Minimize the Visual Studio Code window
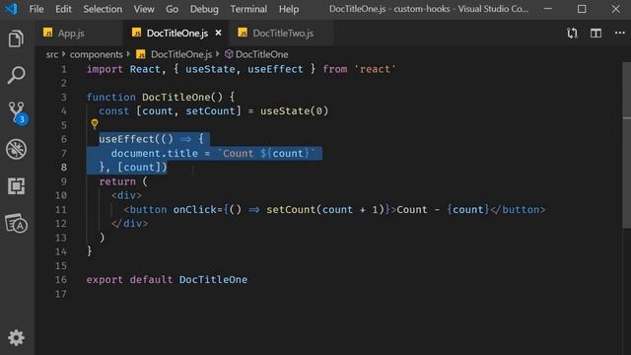The width and height of the screenshot is (631, 355). 548,9
